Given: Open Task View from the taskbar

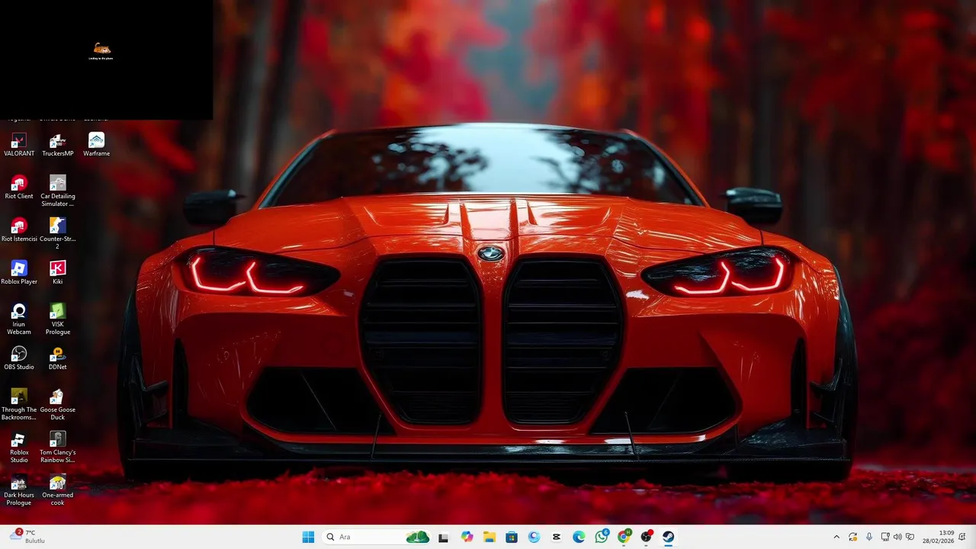Looking at the screenshot, I should tap(443, 537).
